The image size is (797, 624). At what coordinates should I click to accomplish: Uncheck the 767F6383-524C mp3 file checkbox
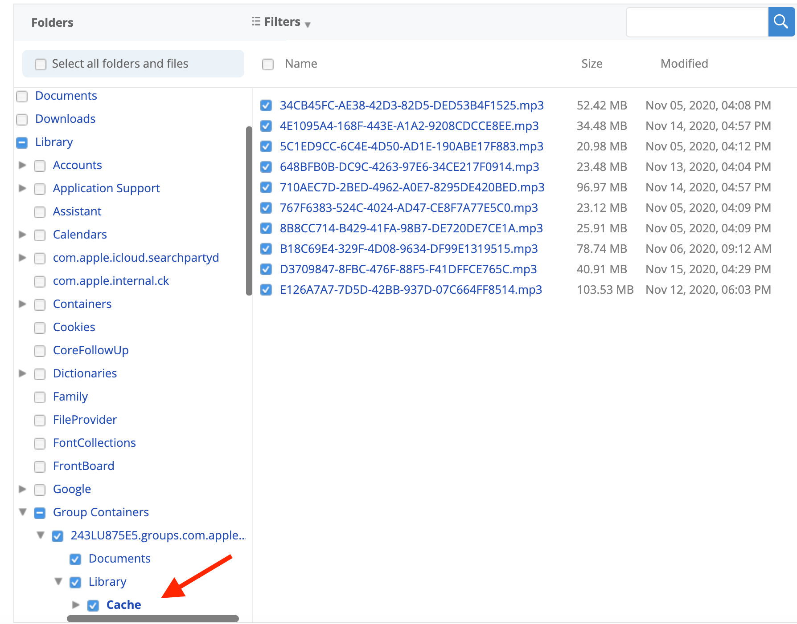coord(266,208)
